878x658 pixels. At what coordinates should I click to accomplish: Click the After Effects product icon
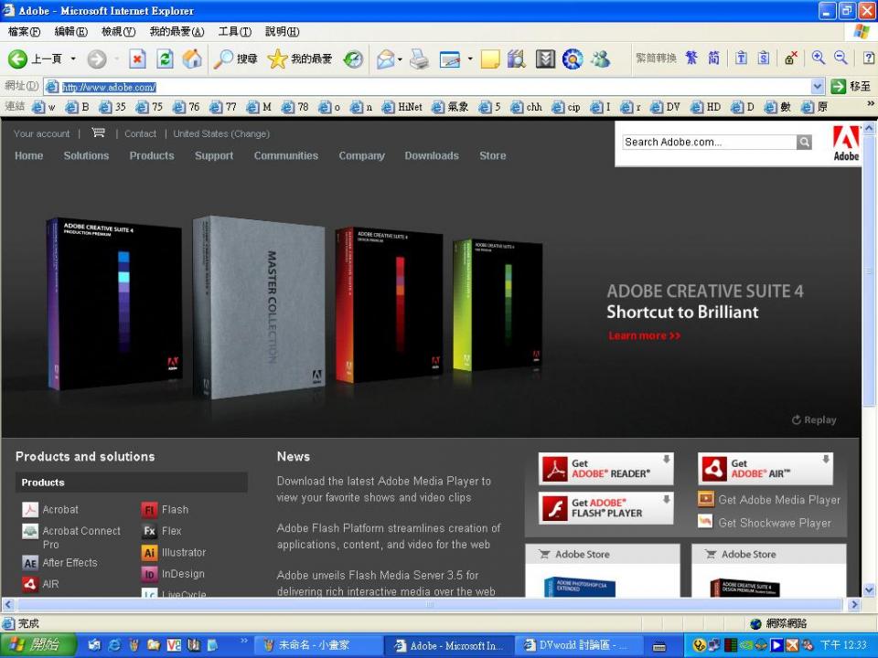point(30,563)
